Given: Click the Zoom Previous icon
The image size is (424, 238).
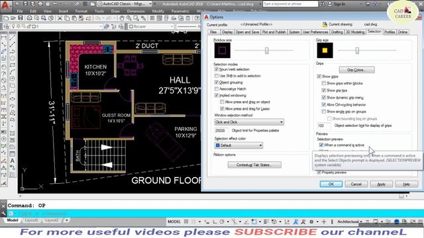Looking at the screenshot, I should pyautogui.click(x=144, y=18).
